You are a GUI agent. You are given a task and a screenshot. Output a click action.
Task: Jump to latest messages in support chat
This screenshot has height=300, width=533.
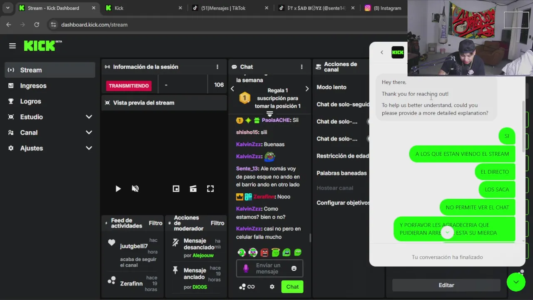click(447, 232)
